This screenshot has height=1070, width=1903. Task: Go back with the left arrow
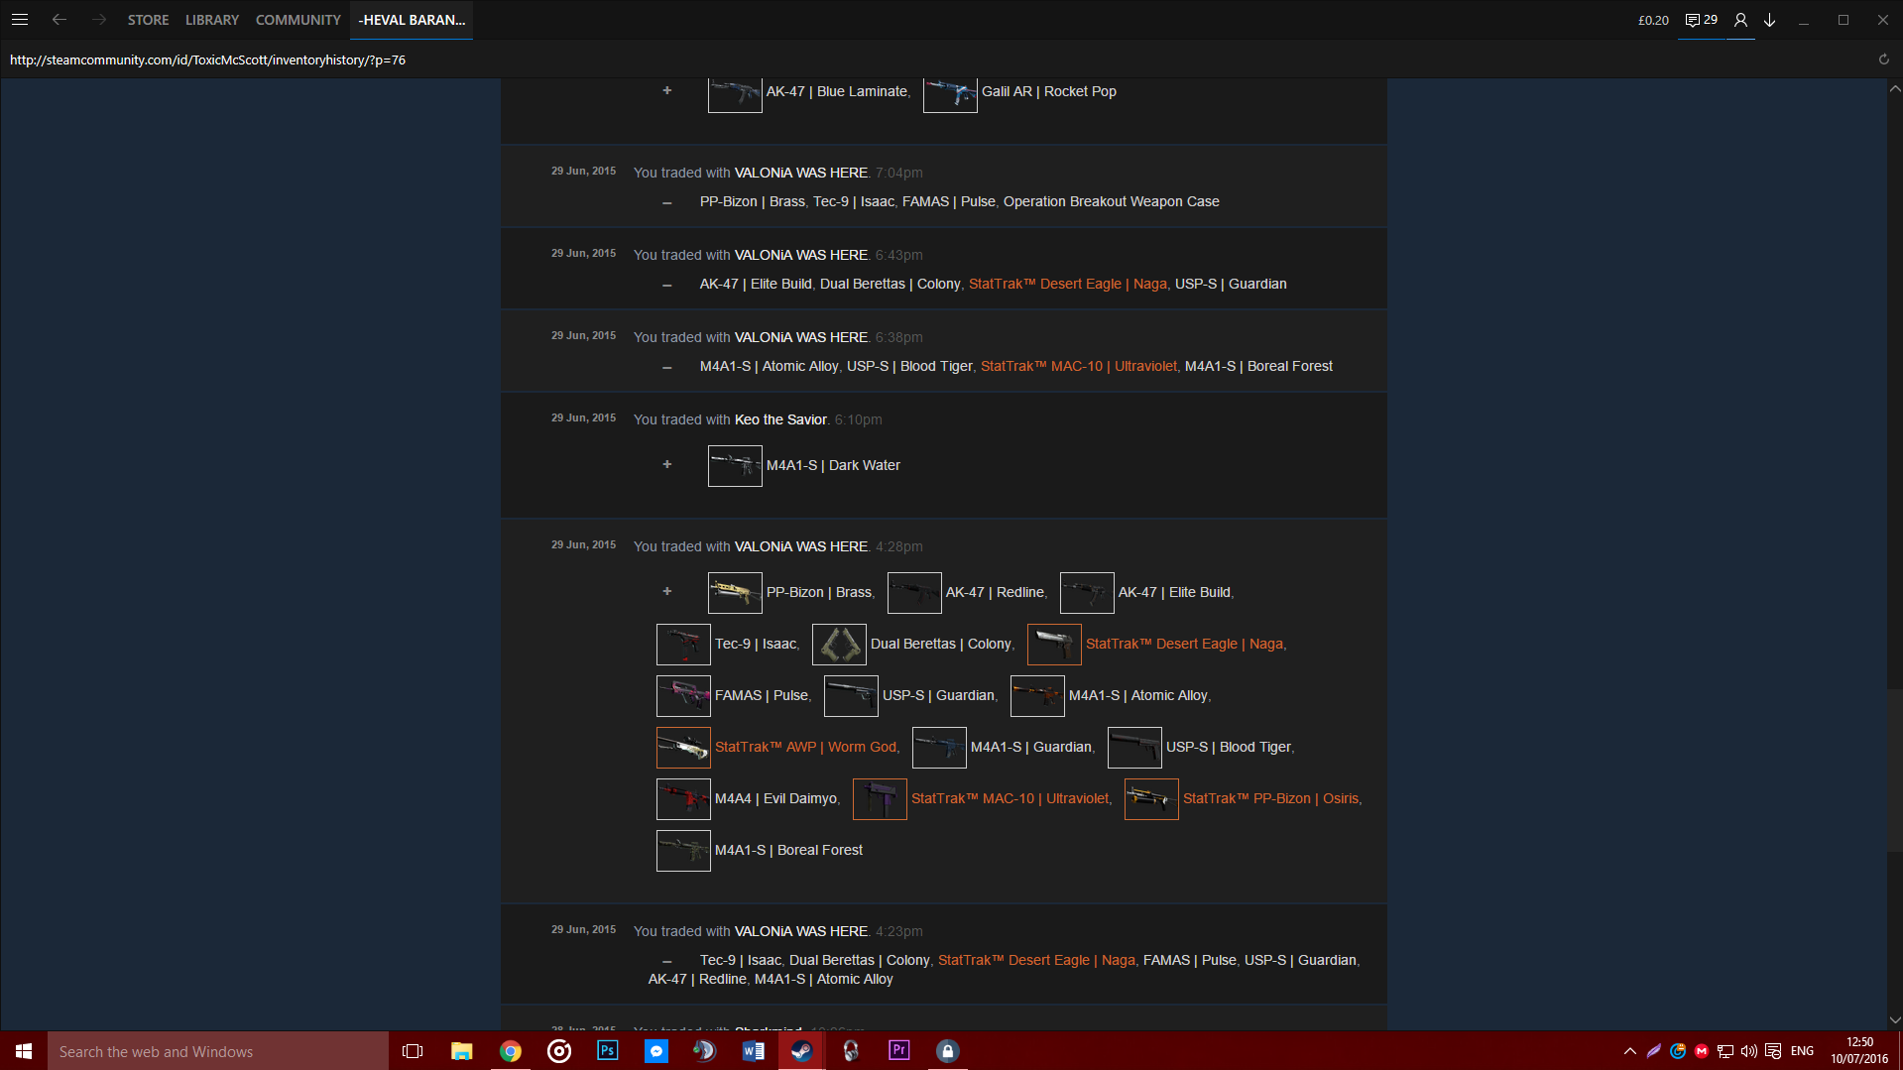pyautogui.click(x=59, y=20)
